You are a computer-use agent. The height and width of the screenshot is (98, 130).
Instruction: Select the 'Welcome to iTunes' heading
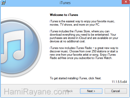coord(64,15)
